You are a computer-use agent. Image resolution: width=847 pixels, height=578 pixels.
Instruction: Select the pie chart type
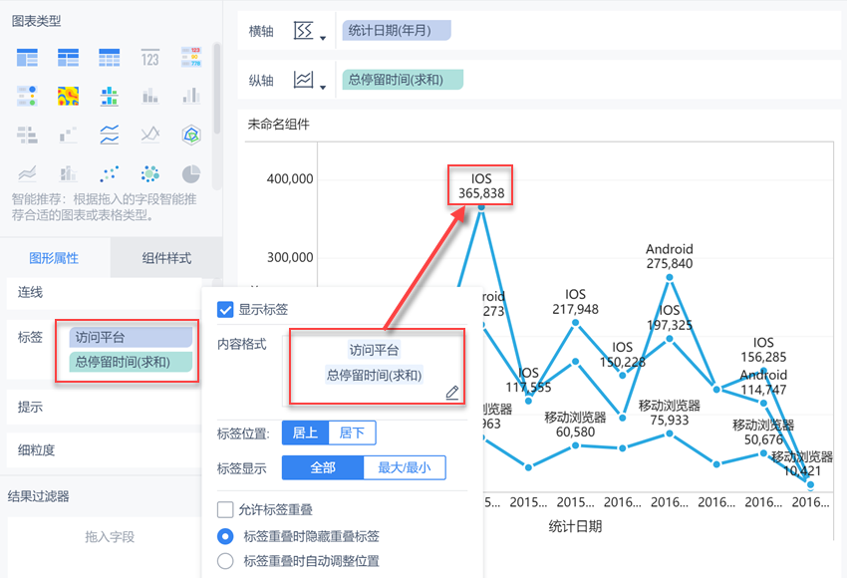pyautogui.click(x=191, y=173)
